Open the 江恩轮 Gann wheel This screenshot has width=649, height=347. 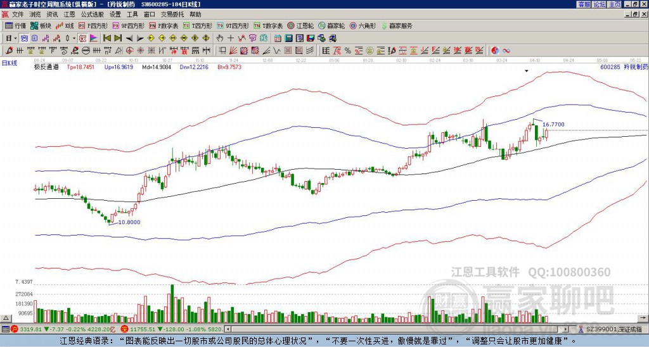click(300, 25)
